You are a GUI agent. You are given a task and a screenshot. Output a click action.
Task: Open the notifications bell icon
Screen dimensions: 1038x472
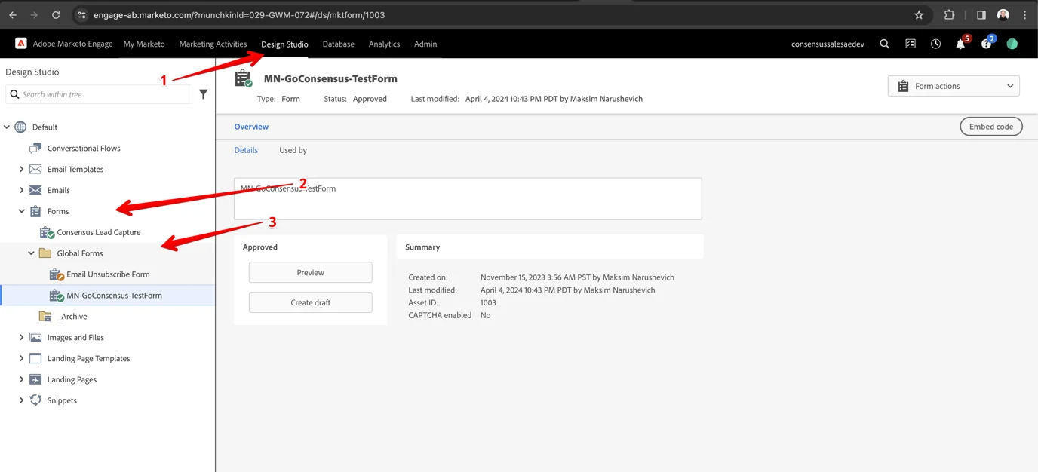pyautogui.click(x=960, y=44)
